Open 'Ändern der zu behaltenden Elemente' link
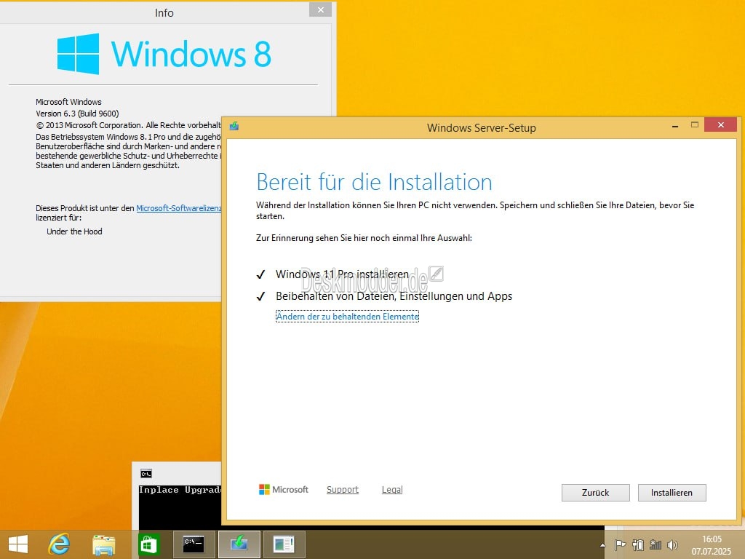The image size is (745, 559). [347, 317]
